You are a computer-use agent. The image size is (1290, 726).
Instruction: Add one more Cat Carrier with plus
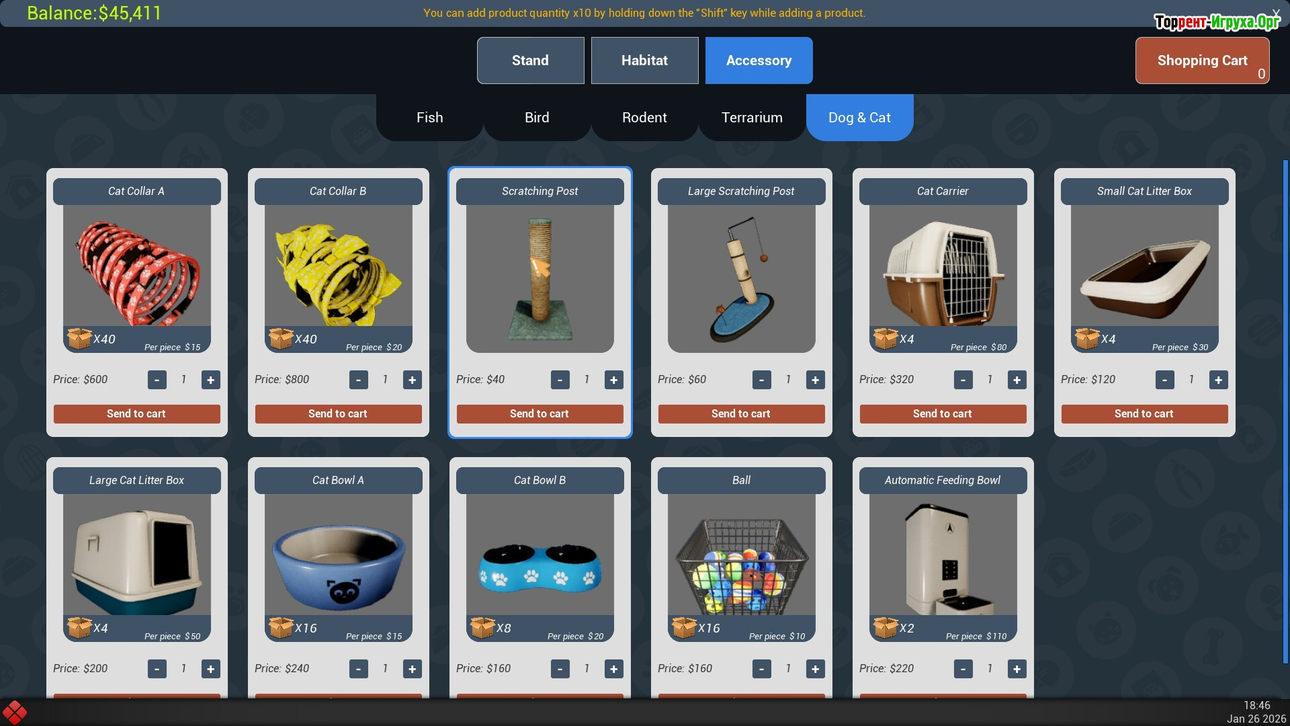point(1017,380)
